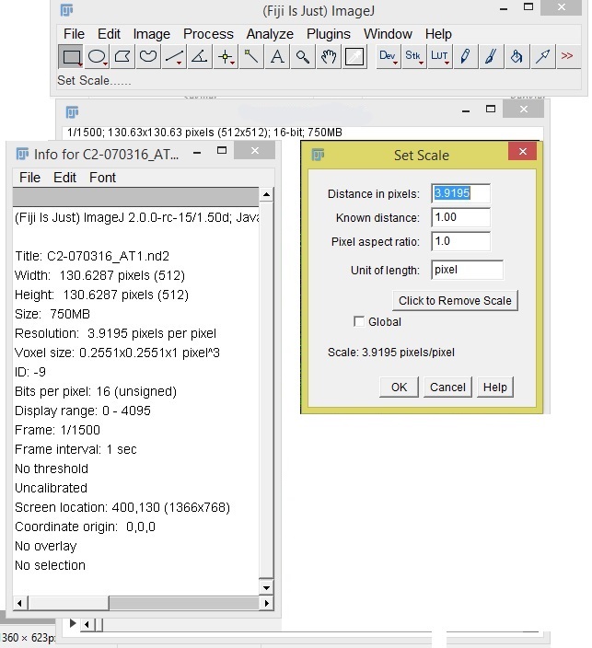Screen dimensions: 592x648
Task: Expand more tools with the double arrow
Action: click(x=567, y=57)
